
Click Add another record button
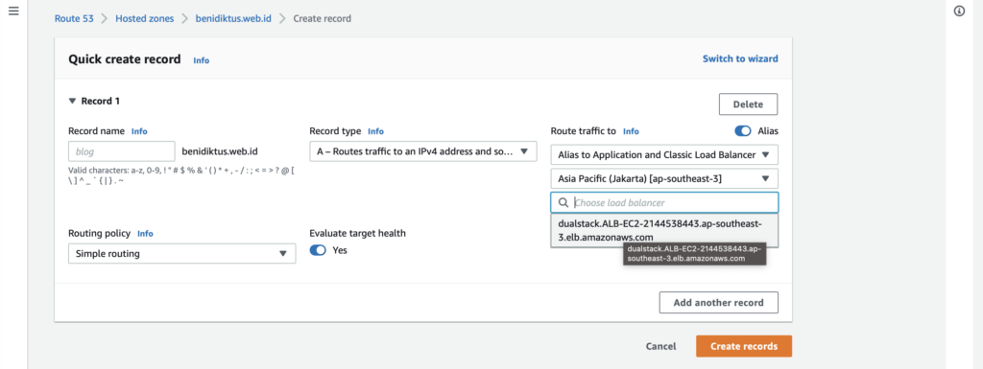[x=718, y=302]
